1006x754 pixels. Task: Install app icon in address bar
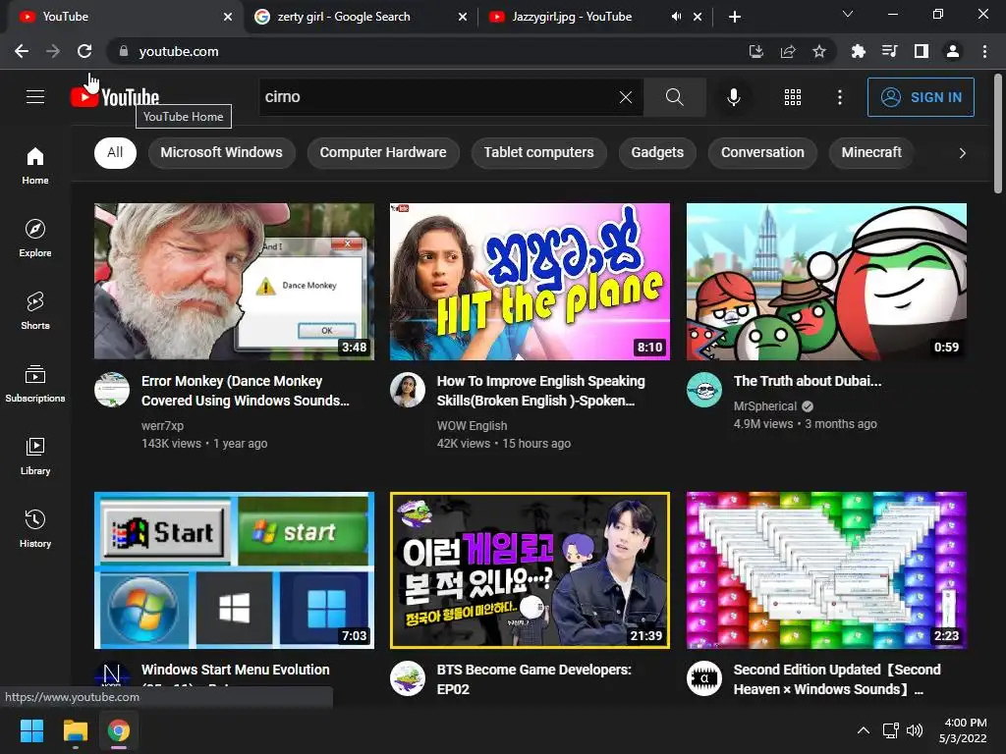pos(756,51)
